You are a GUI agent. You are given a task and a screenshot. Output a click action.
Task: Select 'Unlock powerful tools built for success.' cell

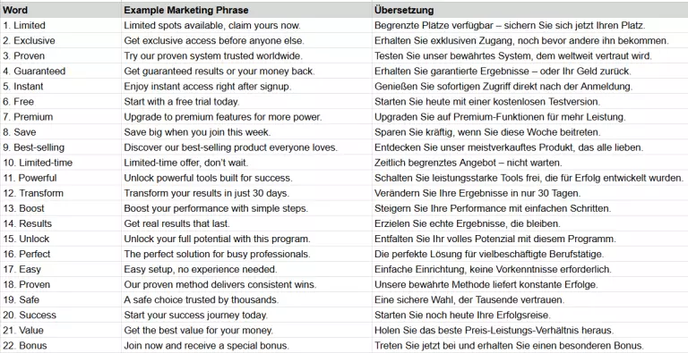[246, 178]
